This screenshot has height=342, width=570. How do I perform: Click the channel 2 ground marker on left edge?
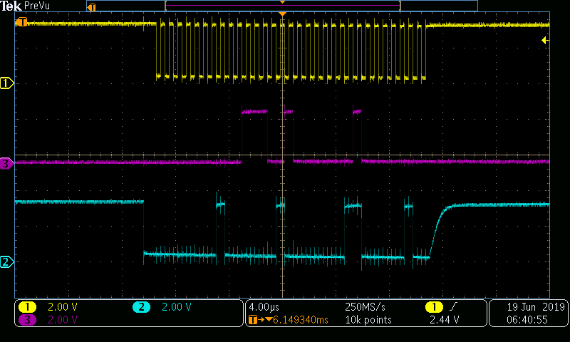tap(6, 261)
